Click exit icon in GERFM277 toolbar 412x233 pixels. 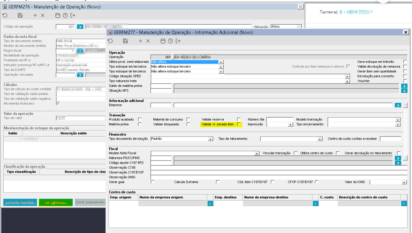click(178, 41)
